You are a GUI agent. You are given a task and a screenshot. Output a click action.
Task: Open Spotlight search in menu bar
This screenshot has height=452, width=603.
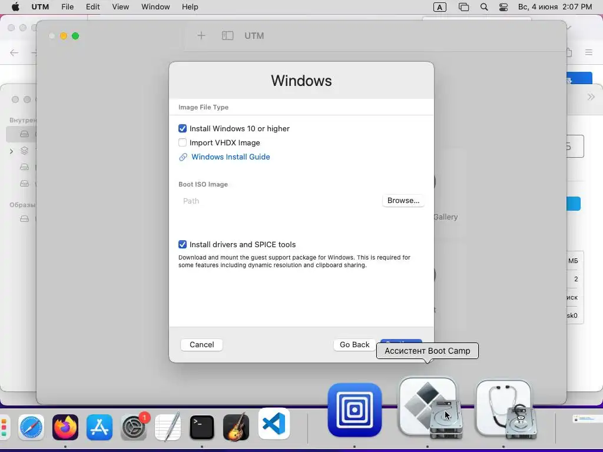pos(484,7)
